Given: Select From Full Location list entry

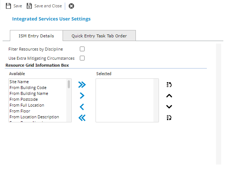Looking at the screenshot, I should (27, 105).
